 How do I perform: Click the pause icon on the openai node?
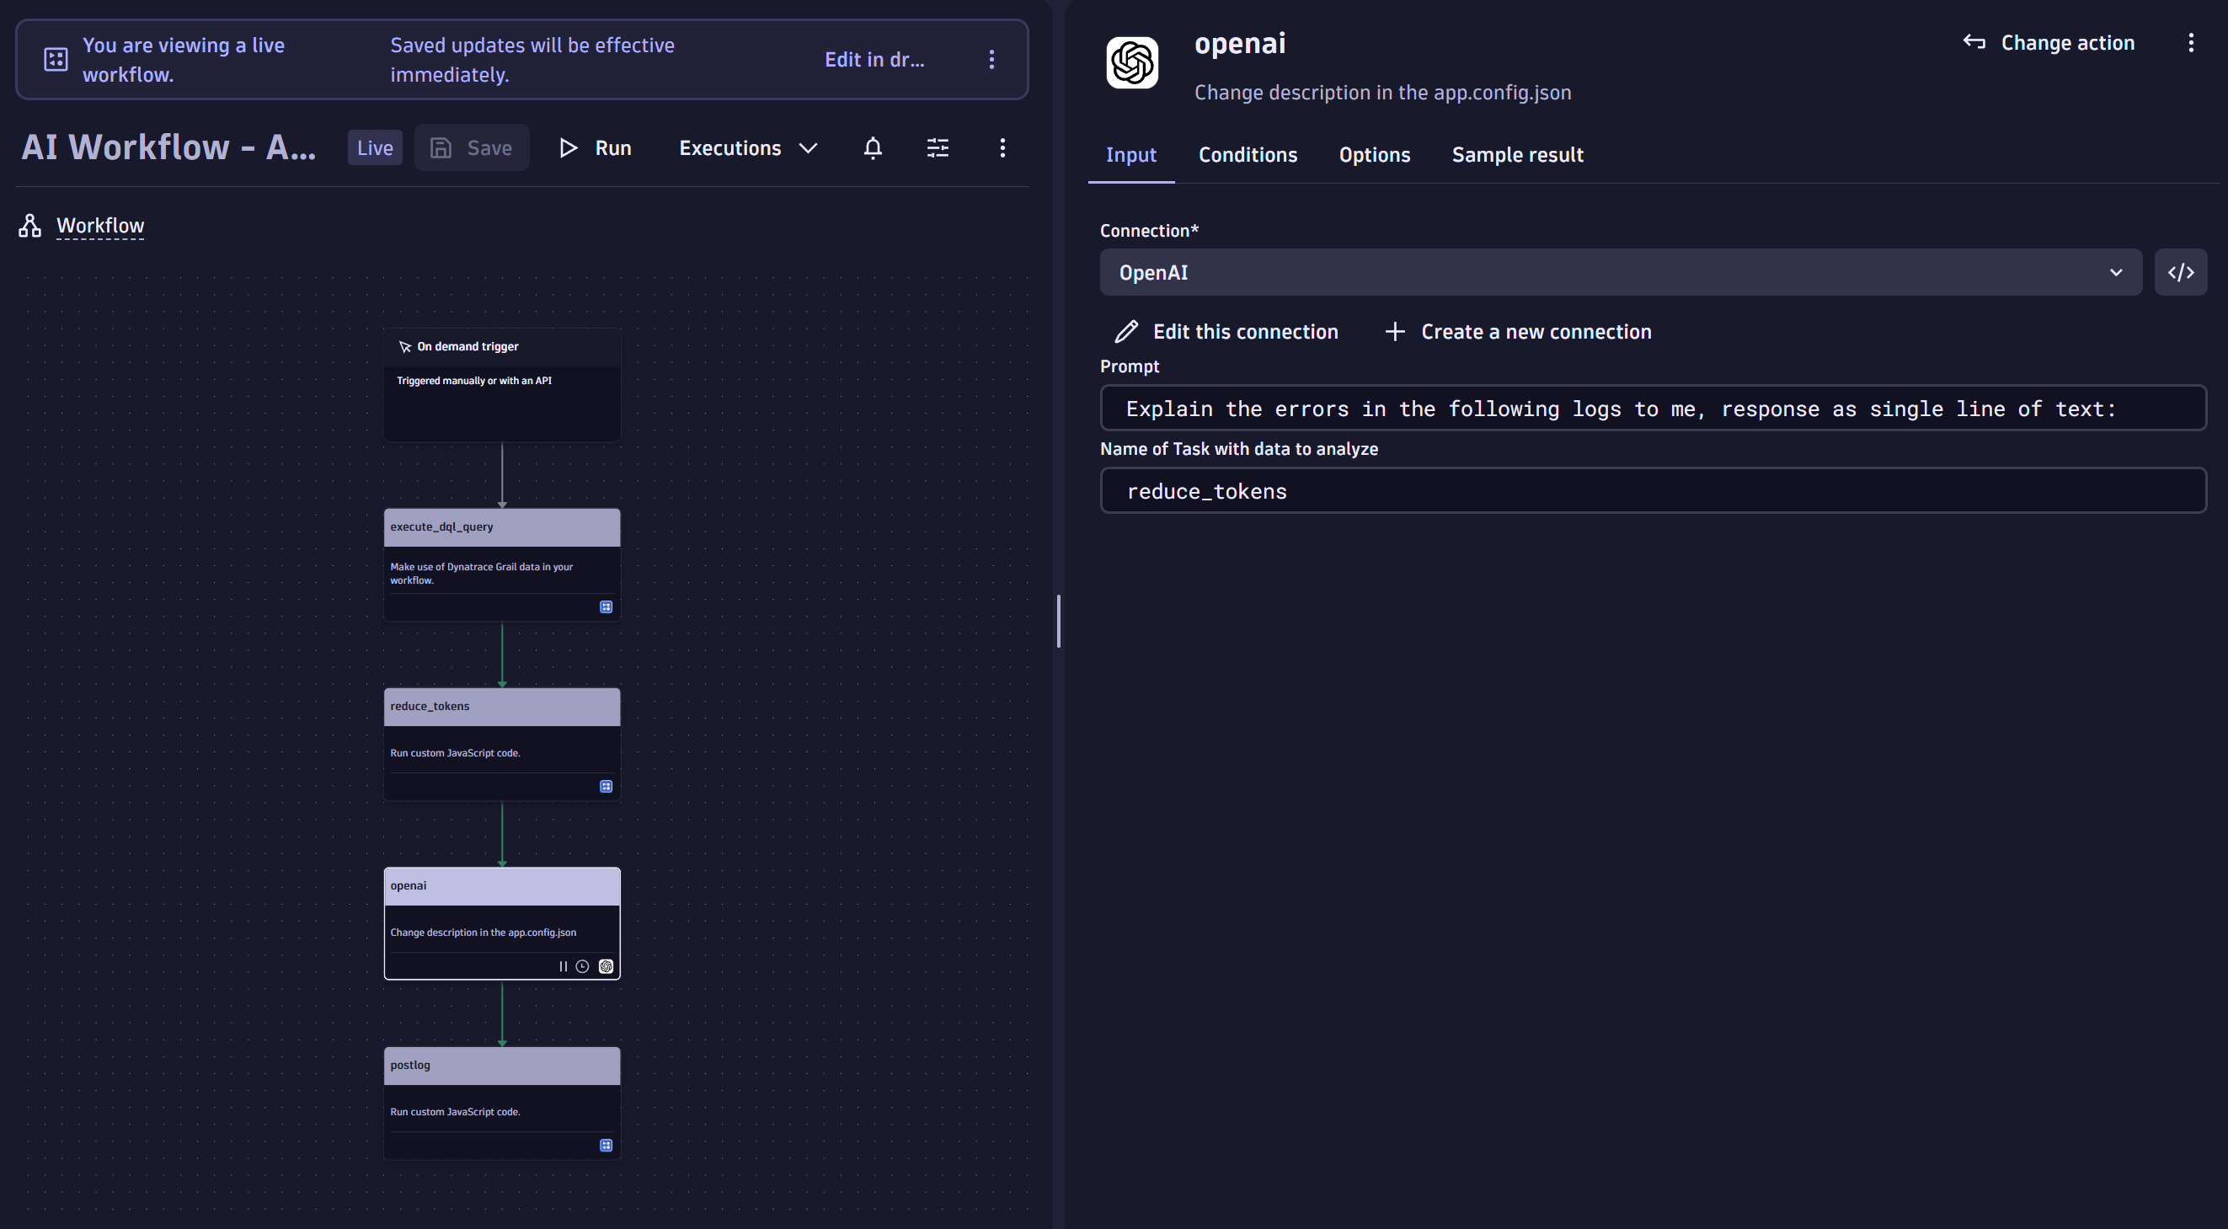click(563, 966)
